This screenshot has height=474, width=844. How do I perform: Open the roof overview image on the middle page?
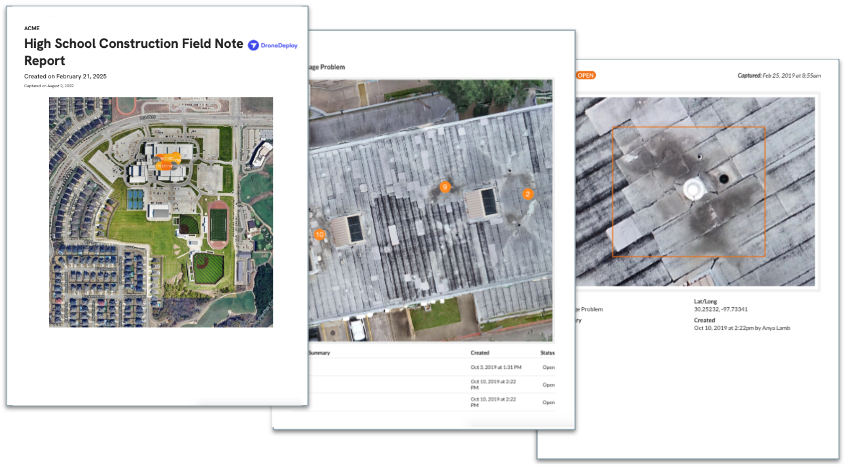coord(430,211)
